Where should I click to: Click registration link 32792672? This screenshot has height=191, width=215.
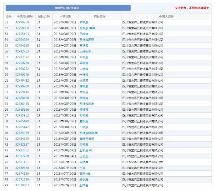coord(22,57)
